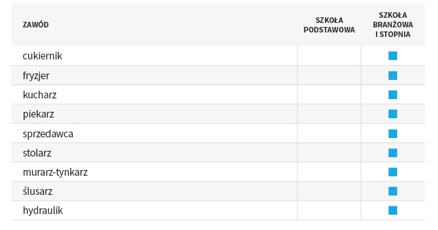Image resolution: width=438 pixels, height=230 pixels.
Task: Click the blue indicator for sprzedawca
Action: click(393, 134)
